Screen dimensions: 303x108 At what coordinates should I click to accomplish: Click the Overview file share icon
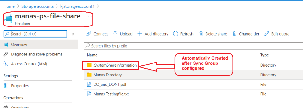coord(6,45)
